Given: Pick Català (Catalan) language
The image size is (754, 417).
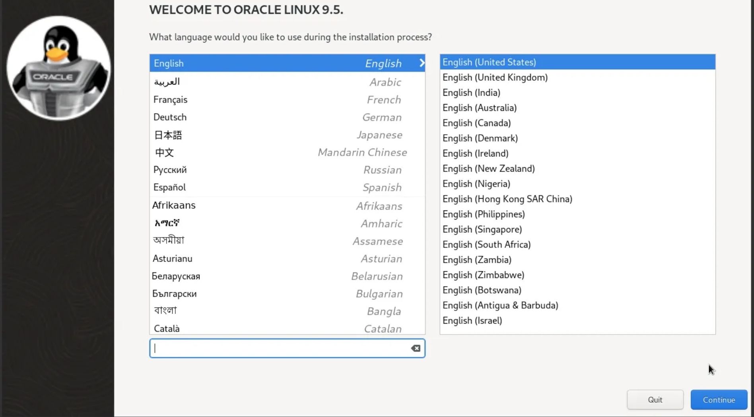Looking at the screenshot, I should (287, 328).
